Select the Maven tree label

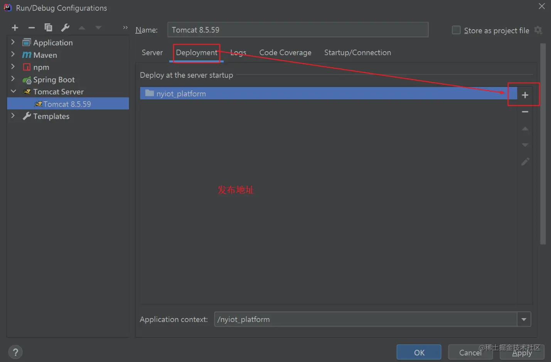45,55
